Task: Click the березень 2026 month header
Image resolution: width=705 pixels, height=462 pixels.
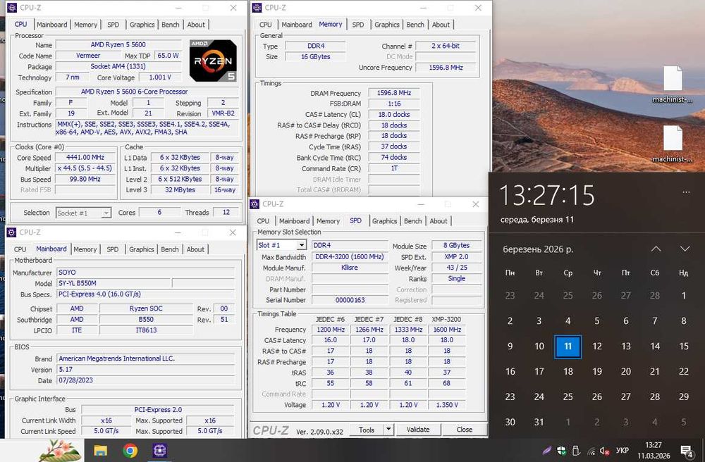Action: [x=538, y=249]
